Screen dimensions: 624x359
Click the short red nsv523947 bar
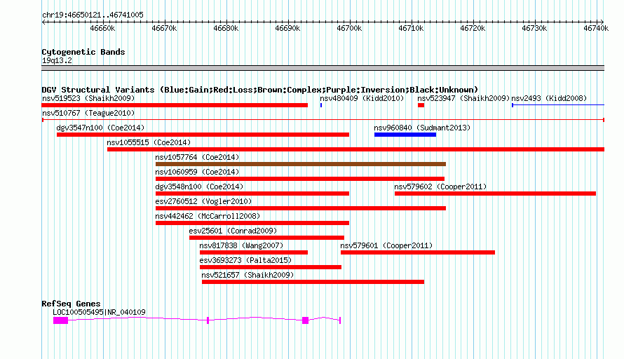(421, 105)
